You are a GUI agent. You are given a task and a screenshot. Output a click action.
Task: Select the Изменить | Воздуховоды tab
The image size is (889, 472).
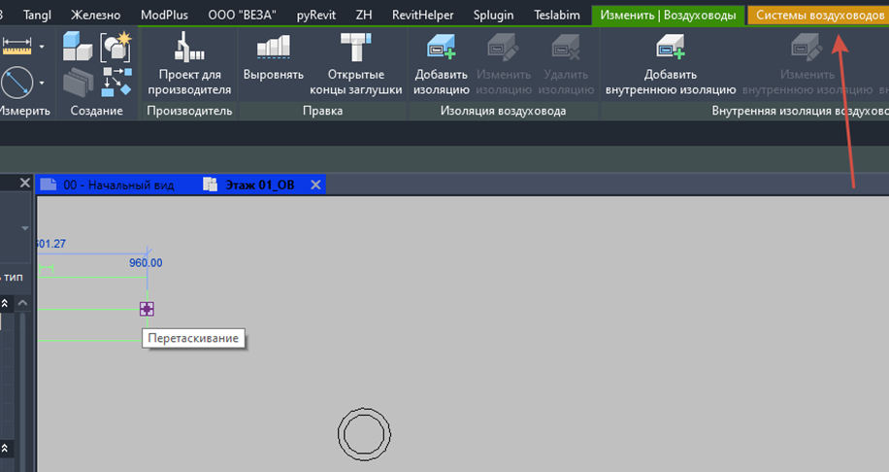pos(668,16)
